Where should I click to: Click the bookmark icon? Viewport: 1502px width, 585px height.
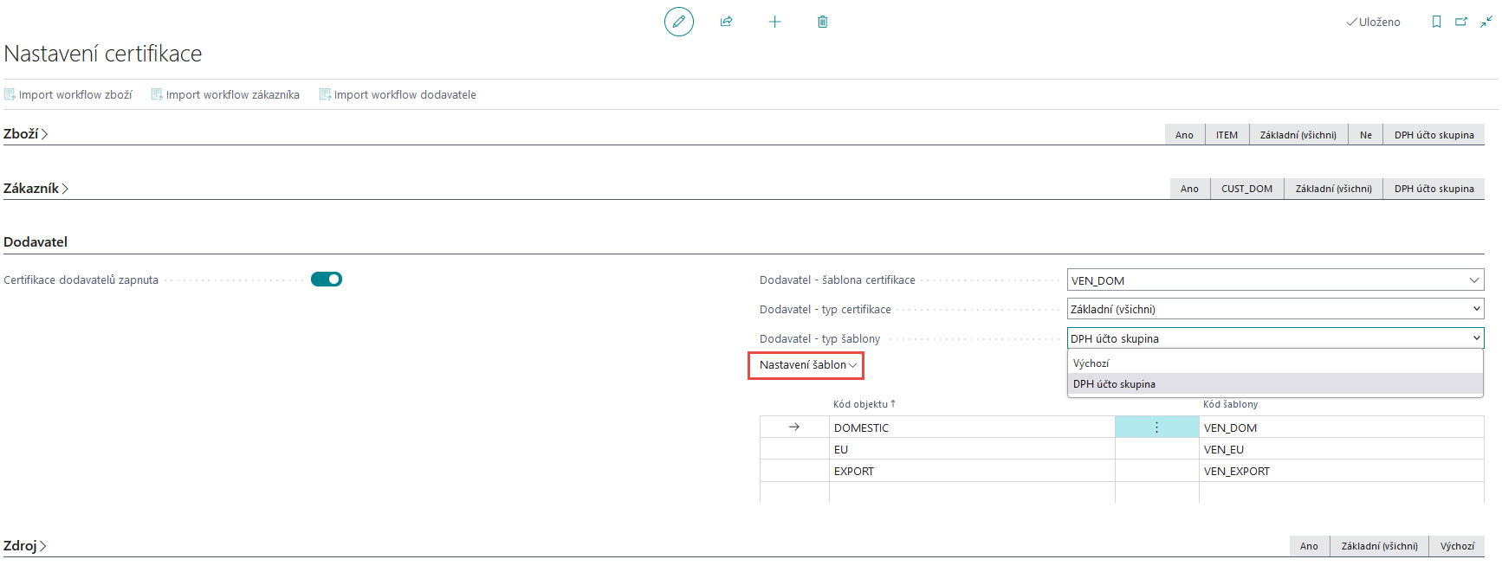pyautogui.click(x=1436, y=22)
